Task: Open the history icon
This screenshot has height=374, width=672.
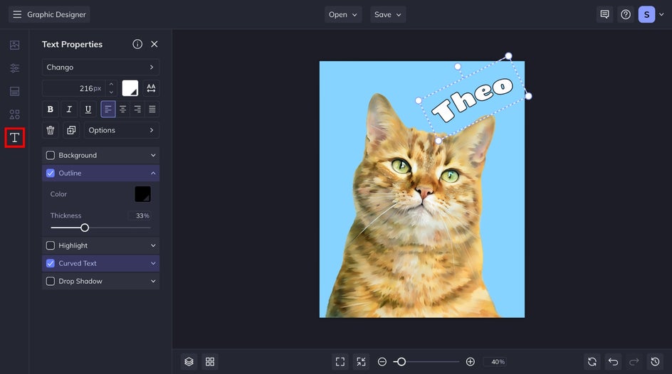Action: 656,362
